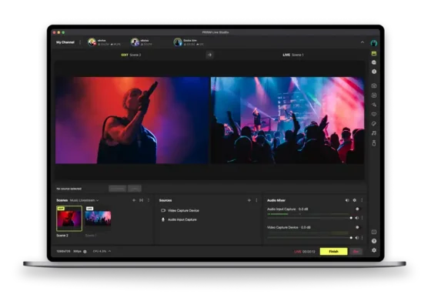Toggle the Audio Input Capture switch
The image size is (431, 308).
[x=357, y=209]
